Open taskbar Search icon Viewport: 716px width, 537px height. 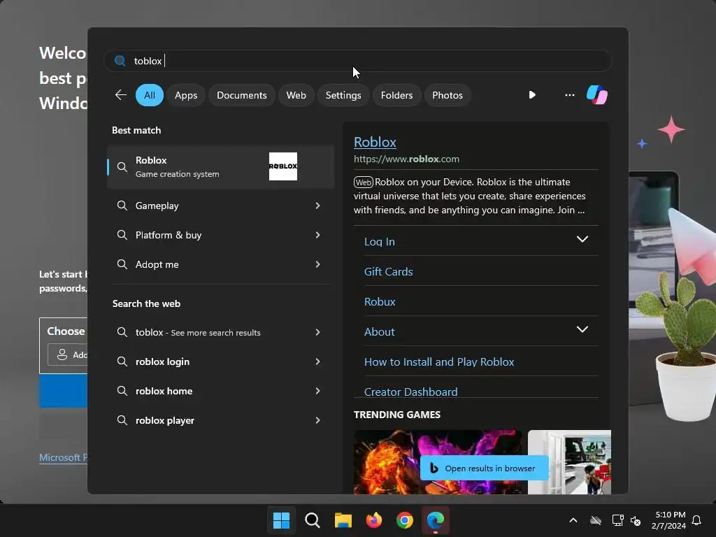pyautogui.click(x=313, y=520)
